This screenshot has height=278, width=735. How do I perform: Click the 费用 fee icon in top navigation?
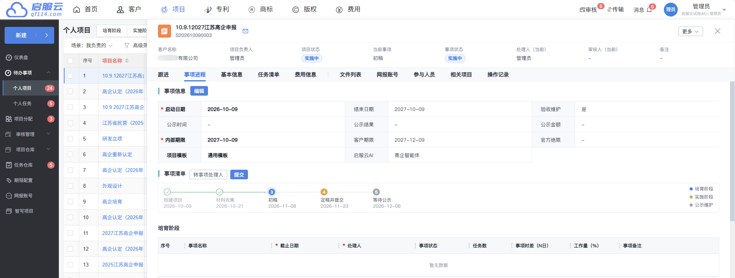pos(339,10)
